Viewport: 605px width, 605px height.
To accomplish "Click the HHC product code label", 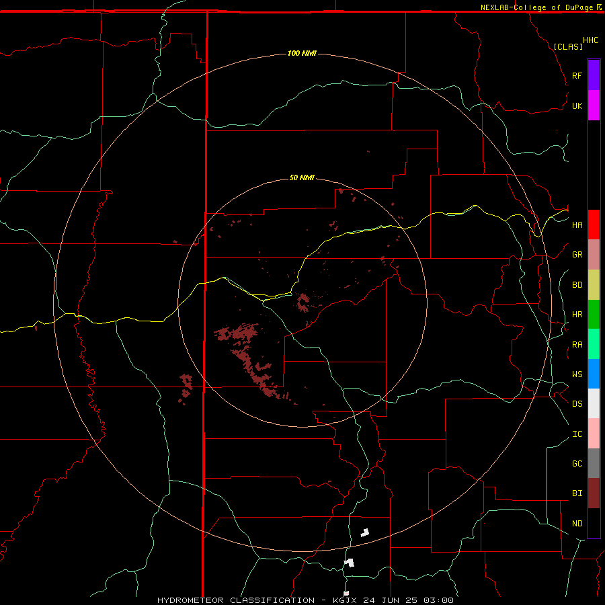I will point(590,40).
